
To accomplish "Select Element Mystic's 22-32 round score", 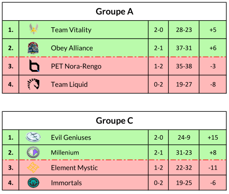I will coord(184,168).
